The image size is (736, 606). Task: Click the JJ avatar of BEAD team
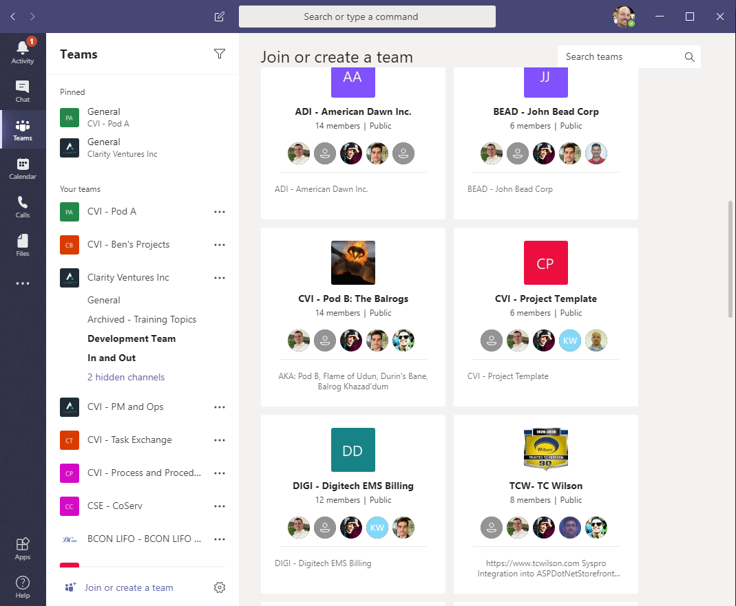click(545, 82)
